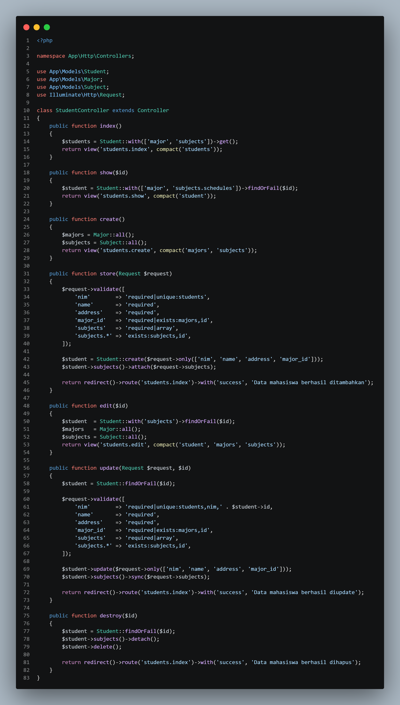Click 'use App\Models\Student;' import line
The height and width of the screenshot is (705, 400).
pyautogui.click(x=73, y=72)
